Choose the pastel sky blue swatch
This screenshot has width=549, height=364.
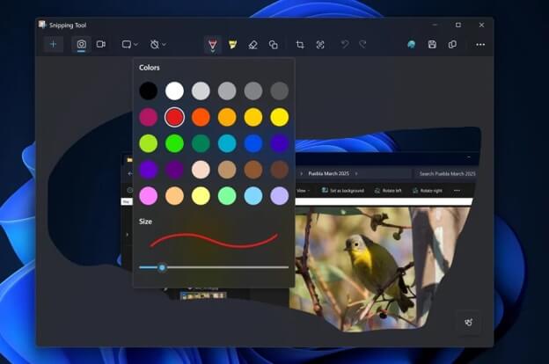tap(253, 196)
